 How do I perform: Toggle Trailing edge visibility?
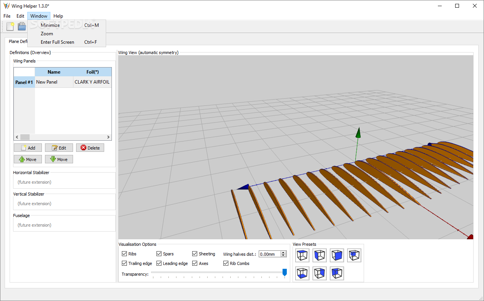coord(125,263)
